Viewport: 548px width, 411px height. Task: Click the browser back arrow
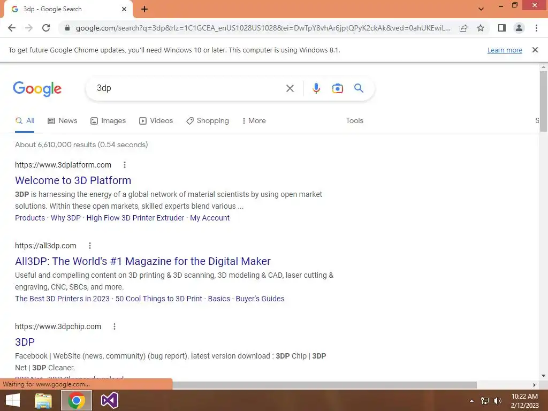(x=12, y=28)
